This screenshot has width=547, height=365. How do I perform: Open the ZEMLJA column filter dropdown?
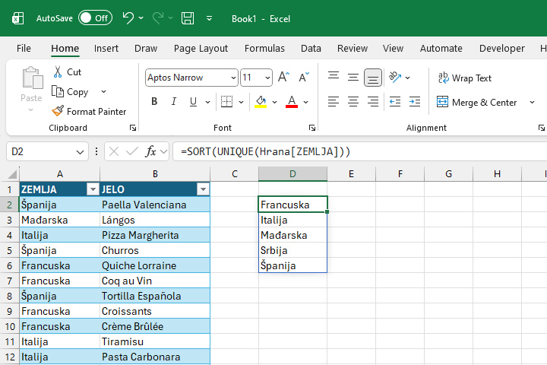pos(93,189)
